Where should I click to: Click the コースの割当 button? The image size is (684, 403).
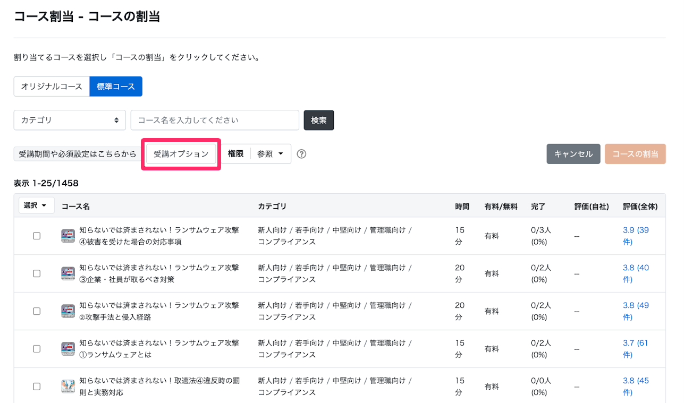pos(635,154)
